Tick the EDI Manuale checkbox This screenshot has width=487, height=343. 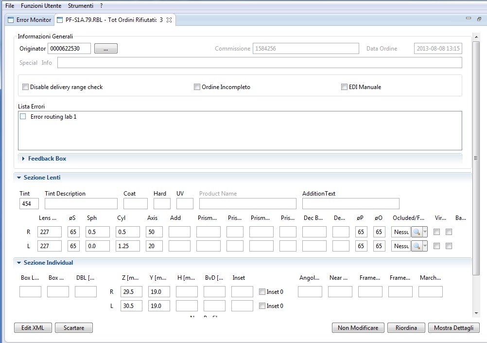(344, 87)
